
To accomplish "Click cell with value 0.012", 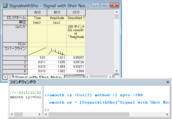I will [37, 67].
